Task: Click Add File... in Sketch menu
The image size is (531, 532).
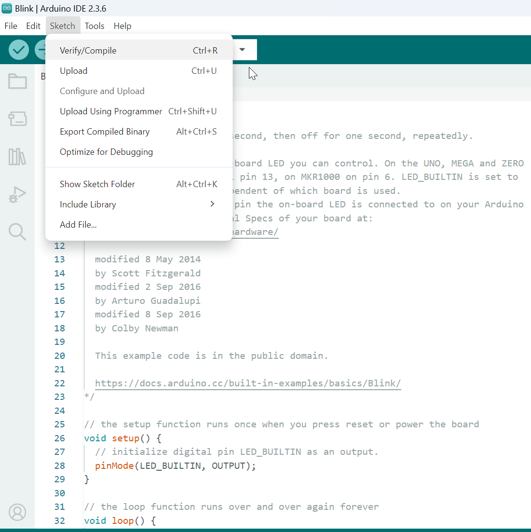Action: point(78,225)
